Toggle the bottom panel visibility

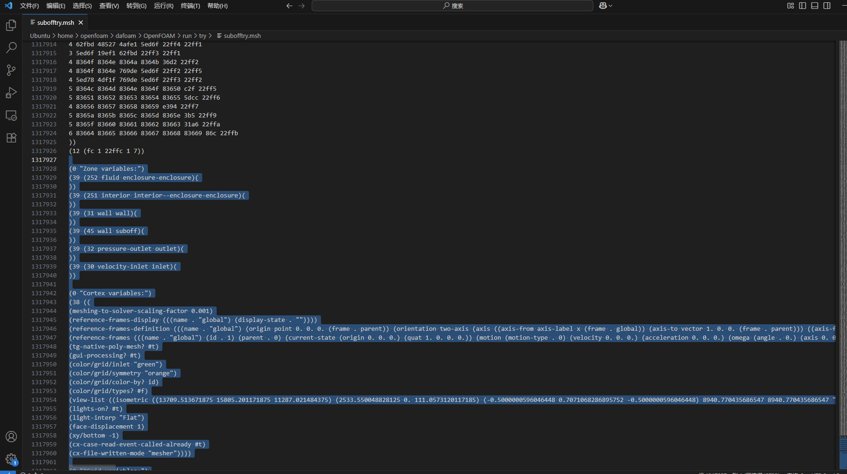[x=815, y=6]
